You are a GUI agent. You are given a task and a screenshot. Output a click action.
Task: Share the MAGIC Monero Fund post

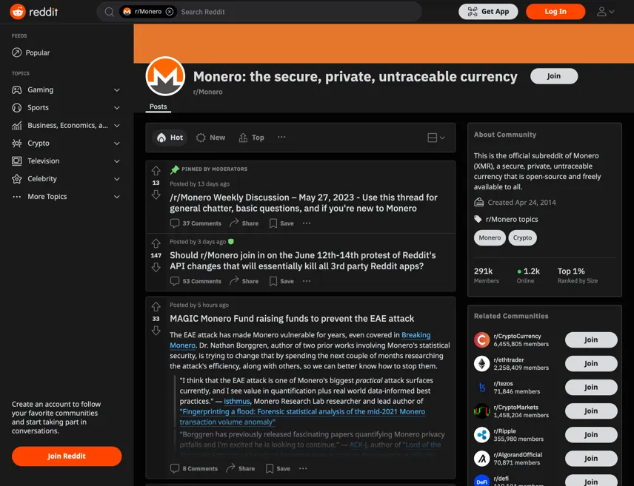240,468
